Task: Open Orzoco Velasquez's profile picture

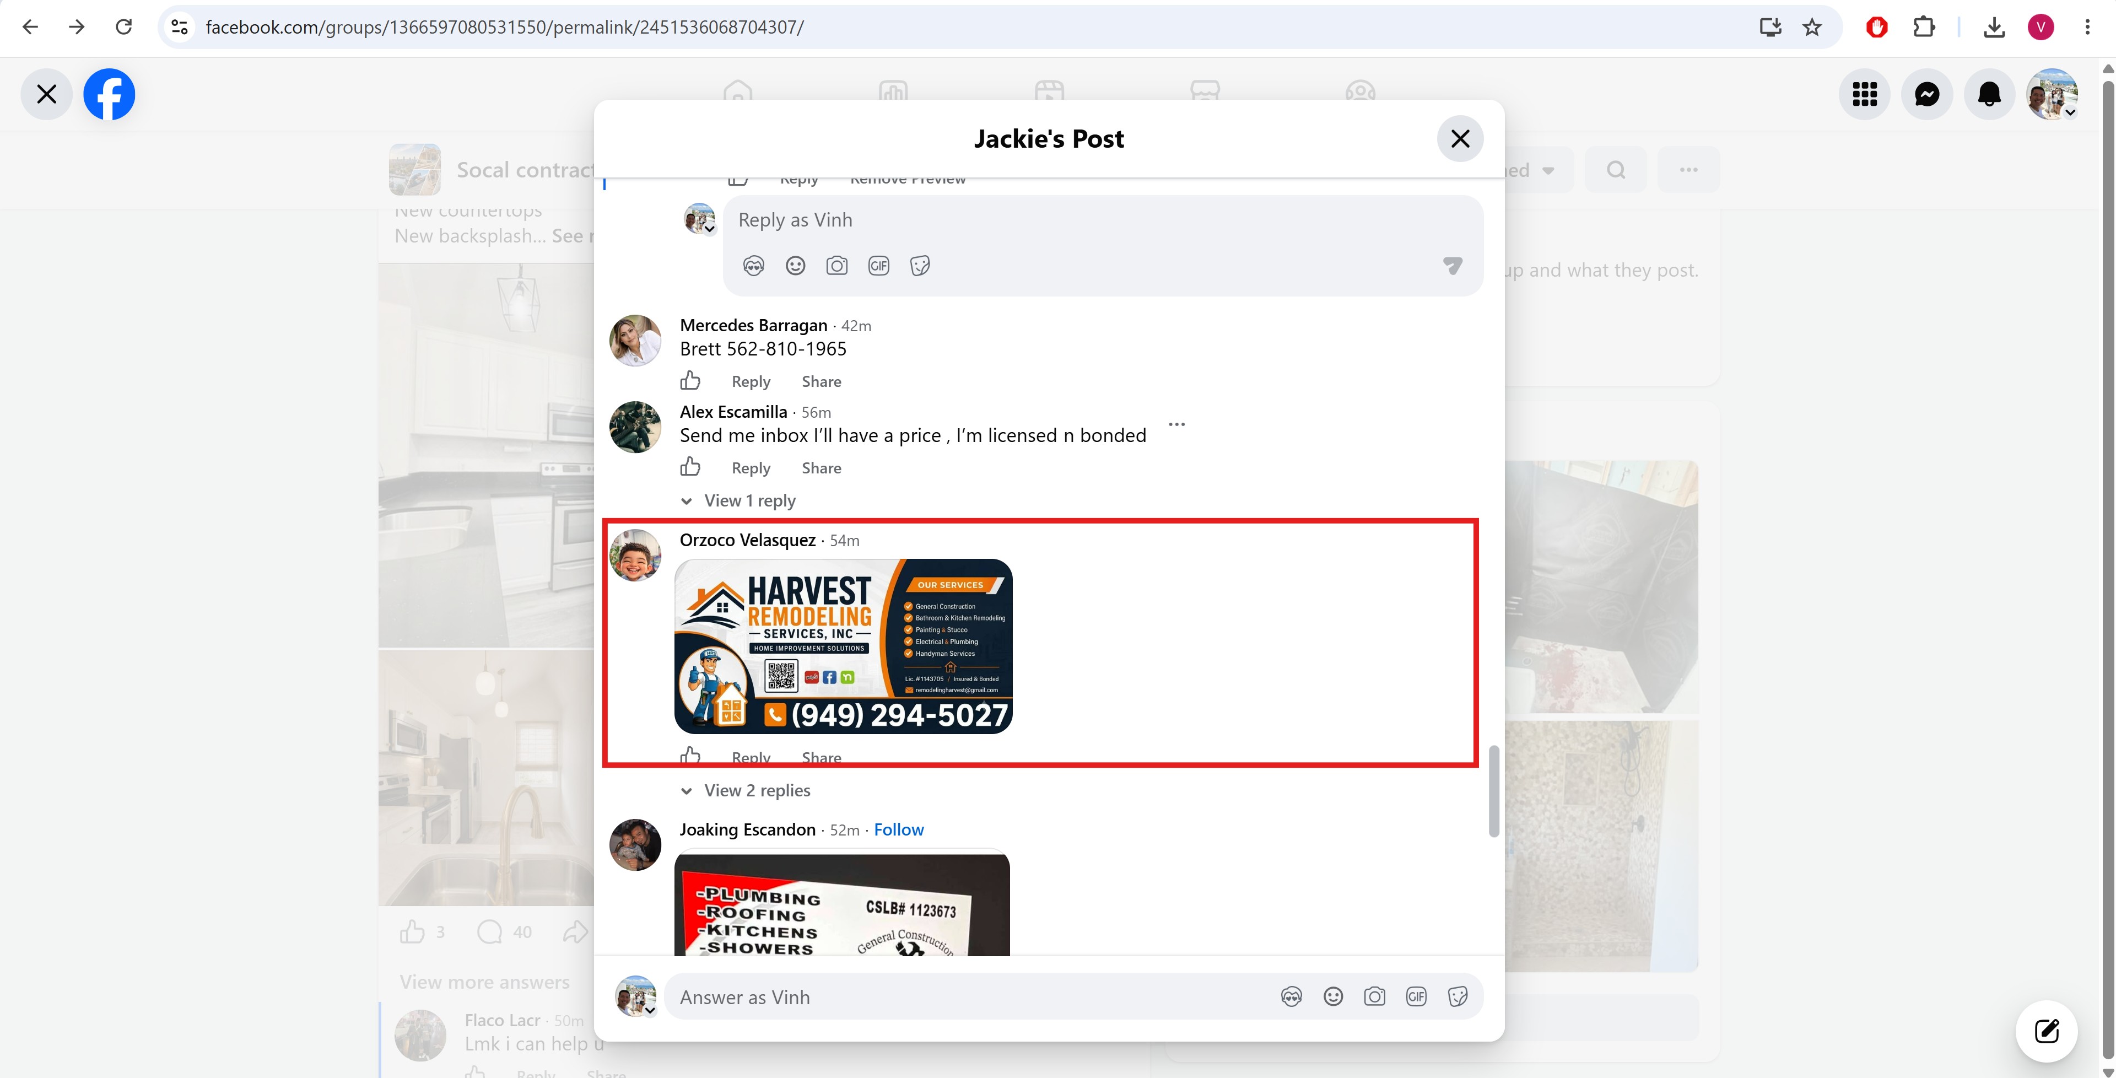Action: 635,556
